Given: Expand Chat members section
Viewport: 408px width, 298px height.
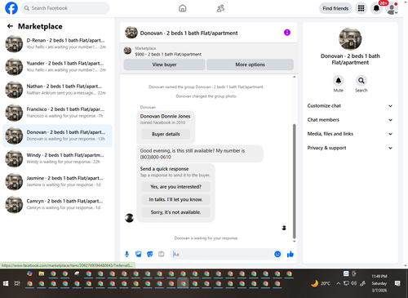Looking at the screenshot, I should click(x=350, y=120).
